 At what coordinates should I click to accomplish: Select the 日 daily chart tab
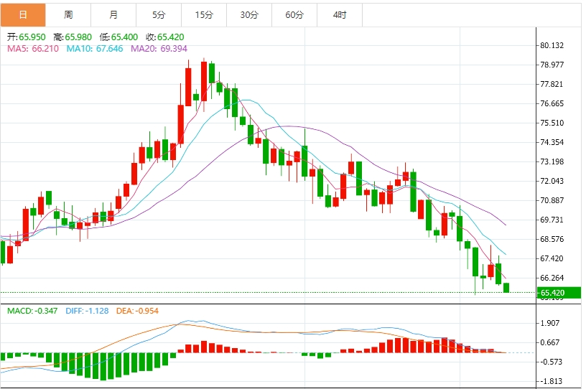tap(23, 15)
